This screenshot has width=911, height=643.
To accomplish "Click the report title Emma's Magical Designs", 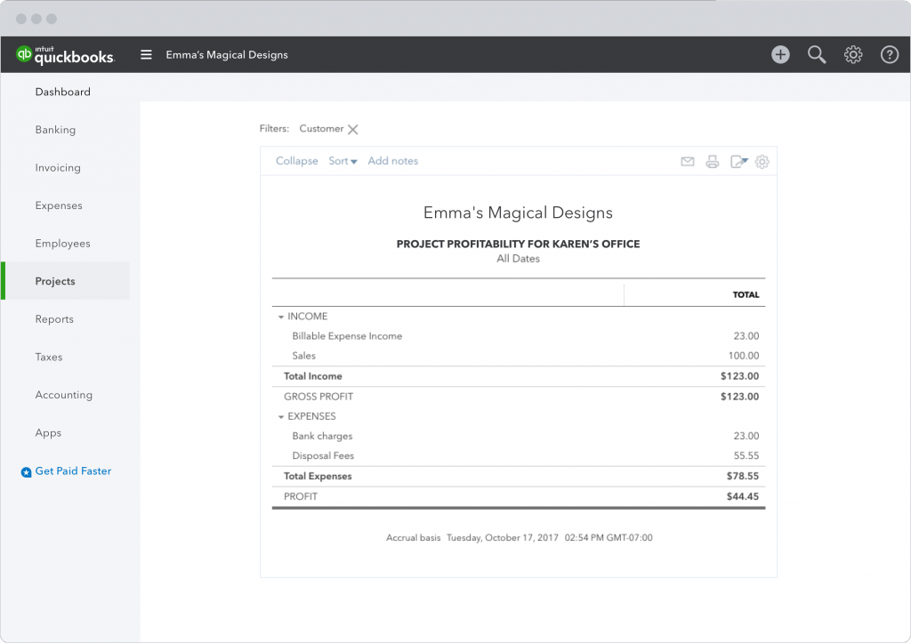I will pyautogui.click(x=518, y=213).
